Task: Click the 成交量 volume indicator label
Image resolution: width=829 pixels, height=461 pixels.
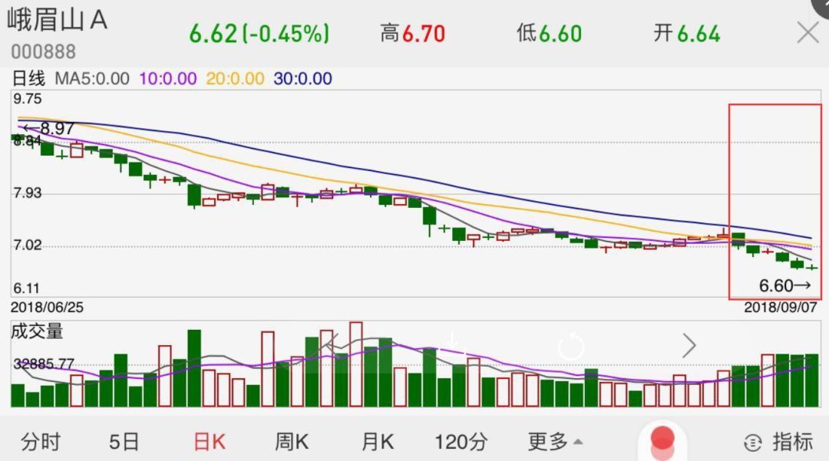Action: coord(37,331)
